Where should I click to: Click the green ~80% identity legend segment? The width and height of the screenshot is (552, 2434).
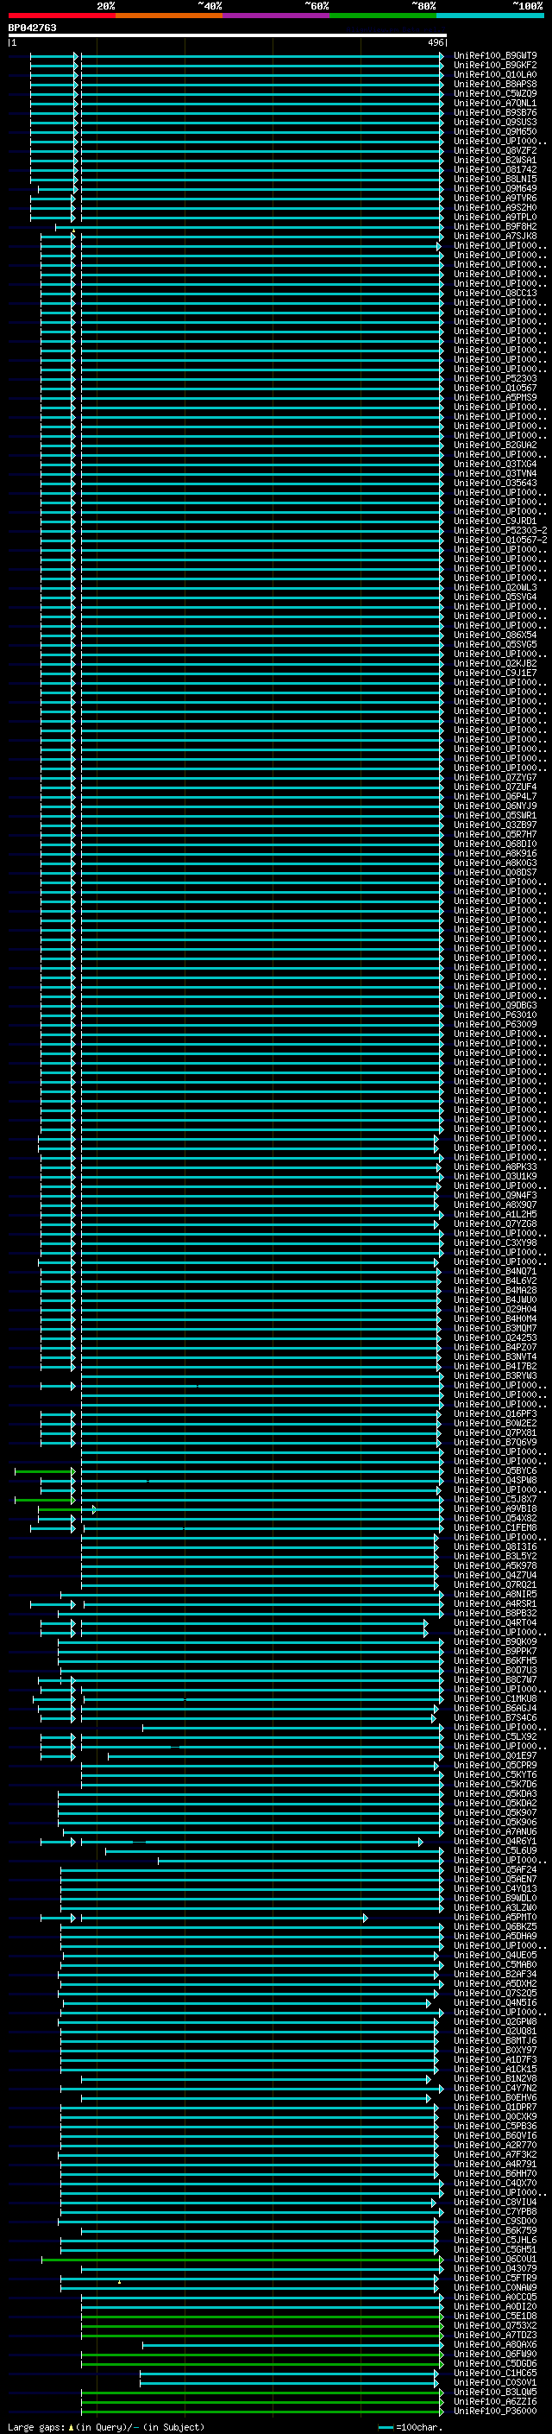382,16
